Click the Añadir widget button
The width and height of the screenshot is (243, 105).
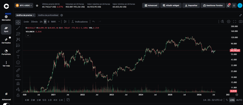pyautogui.click(x=171, y=6)
